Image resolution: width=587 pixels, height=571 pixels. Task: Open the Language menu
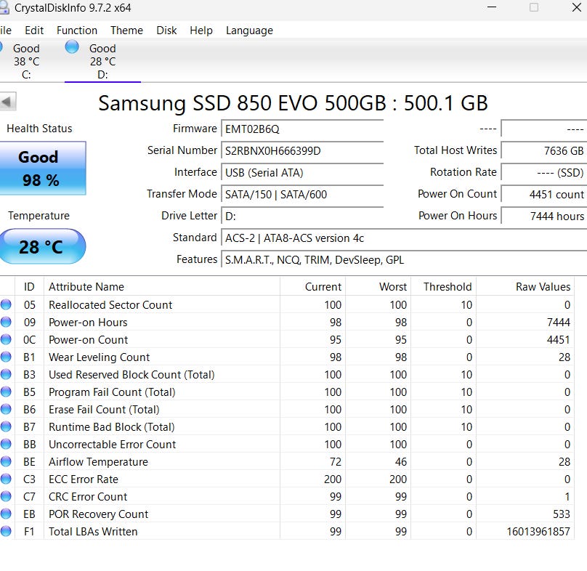click(x=249, y=31)
